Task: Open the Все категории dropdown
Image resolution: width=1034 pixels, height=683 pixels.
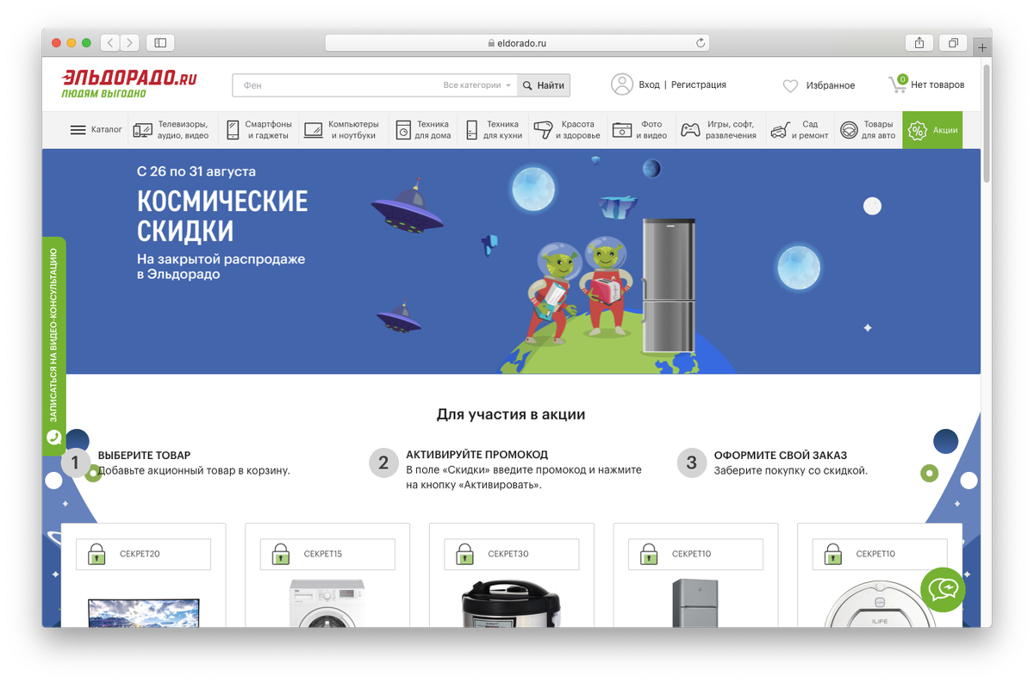Action: coord(477,85)
